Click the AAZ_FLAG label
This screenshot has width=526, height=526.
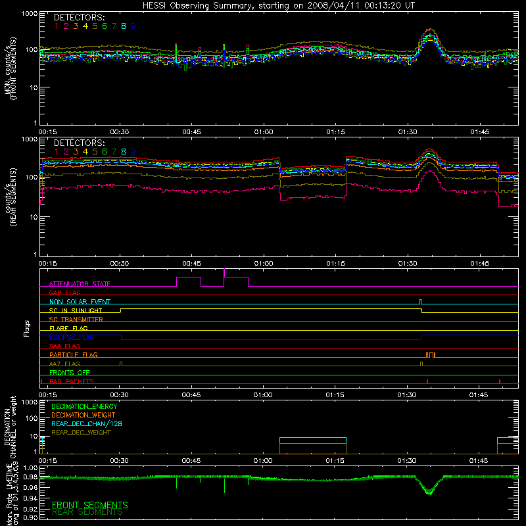coord(64,364)
